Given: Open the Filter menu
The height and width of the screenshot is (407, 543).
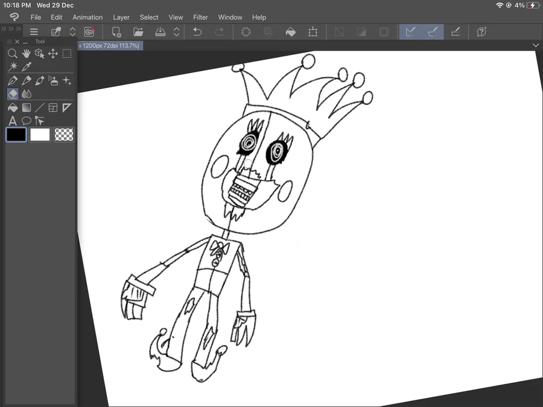Looking at the screenshot, I should (200, 17).
